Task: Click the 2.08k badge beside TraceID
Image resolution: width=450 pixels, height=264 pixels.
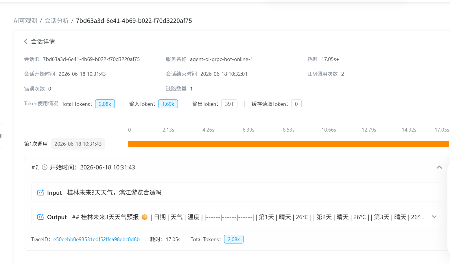Action: 234,239
